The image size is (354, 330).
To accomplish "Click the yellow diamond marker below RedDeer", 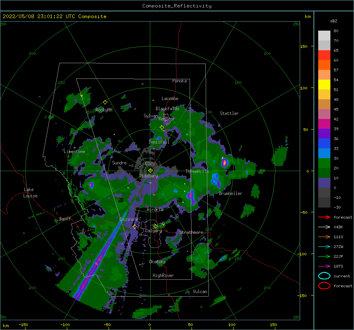I will tap(162, 128).
